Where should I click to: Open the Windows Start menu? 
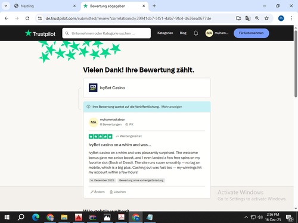click(x=7, y=217)
